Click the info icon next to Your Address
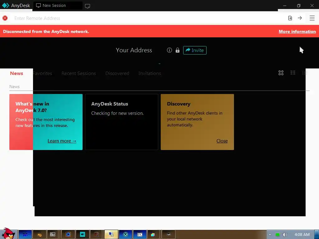The image size is (319, 239). [x=169, y=50]
